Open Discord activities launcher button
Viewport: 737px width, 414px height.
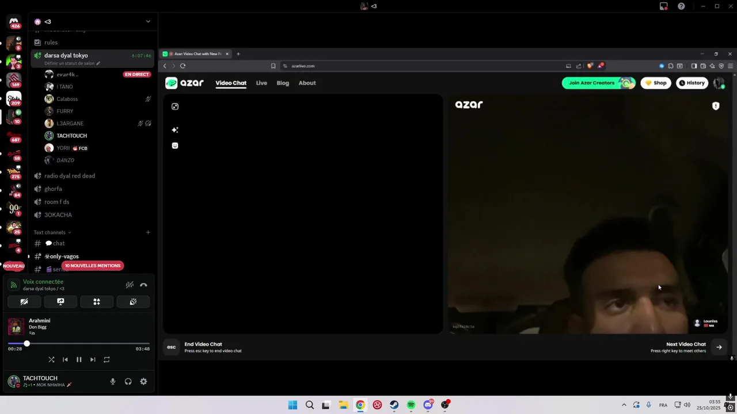(x=97, y=302)
